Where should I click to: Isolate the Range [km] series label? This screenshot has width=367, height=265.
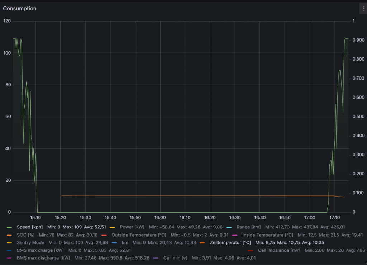(248, 227)
